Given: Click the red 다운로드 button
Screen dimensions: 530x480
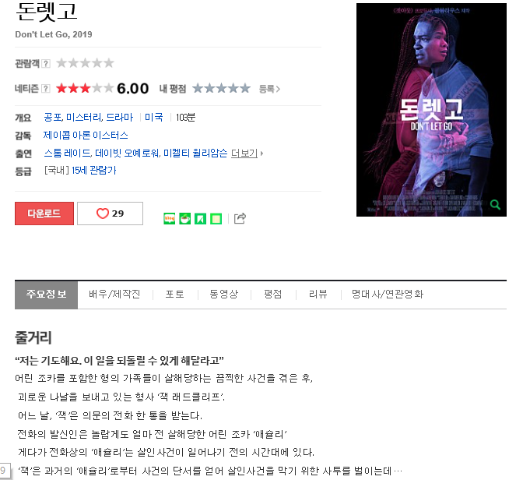Looking at the screenshot, I should [44, 214].
